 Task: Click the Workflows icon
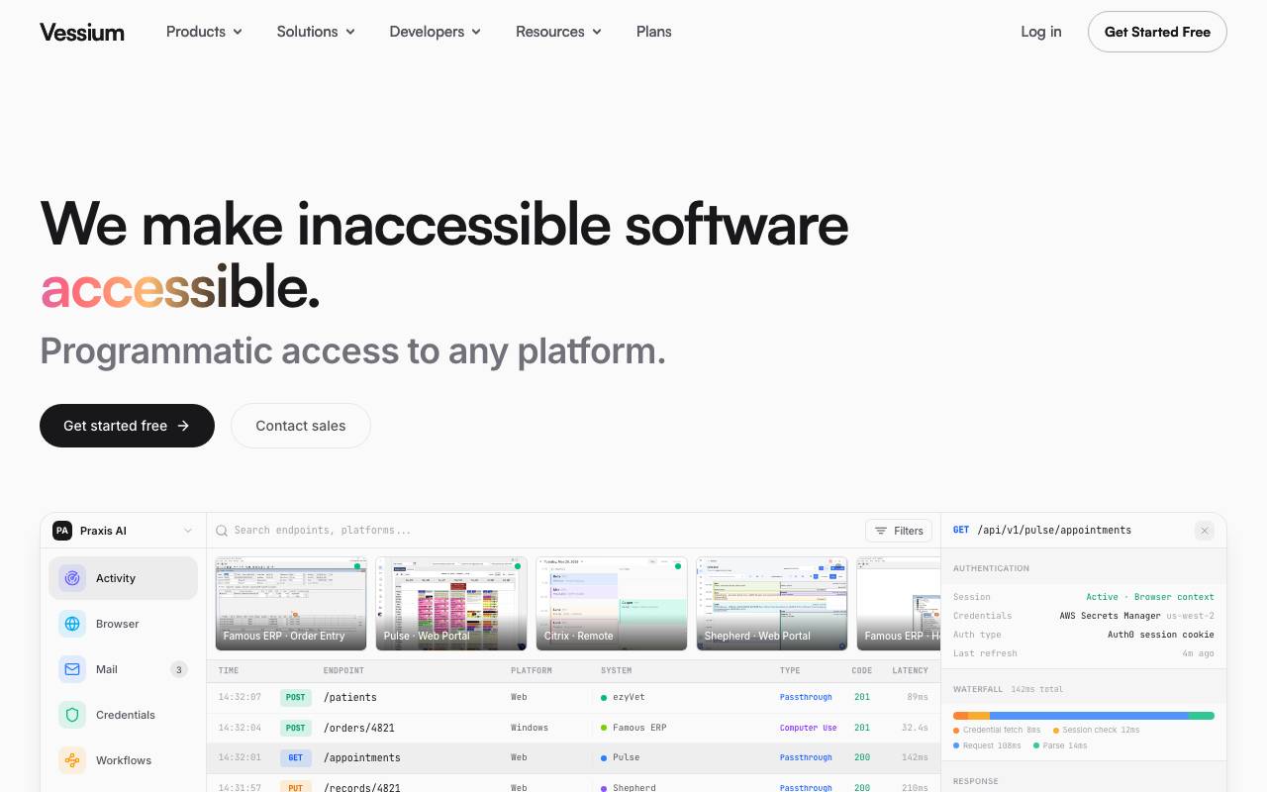72,760
